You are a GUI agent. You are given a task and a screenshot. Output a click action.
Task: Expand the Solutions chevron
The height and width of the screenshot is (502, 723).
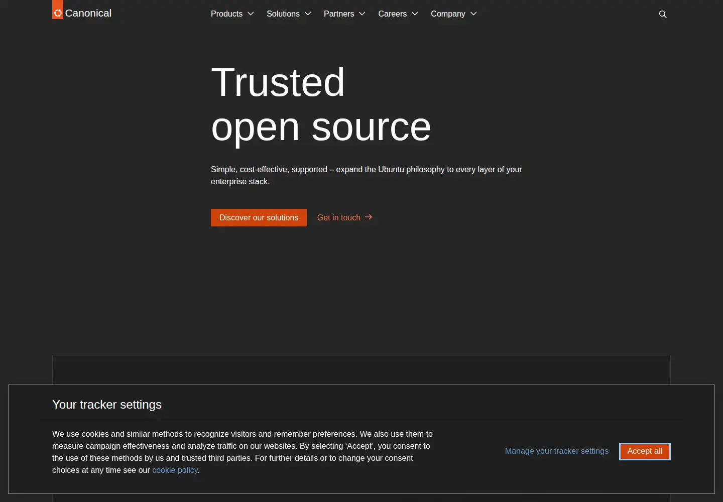(308, 14)
